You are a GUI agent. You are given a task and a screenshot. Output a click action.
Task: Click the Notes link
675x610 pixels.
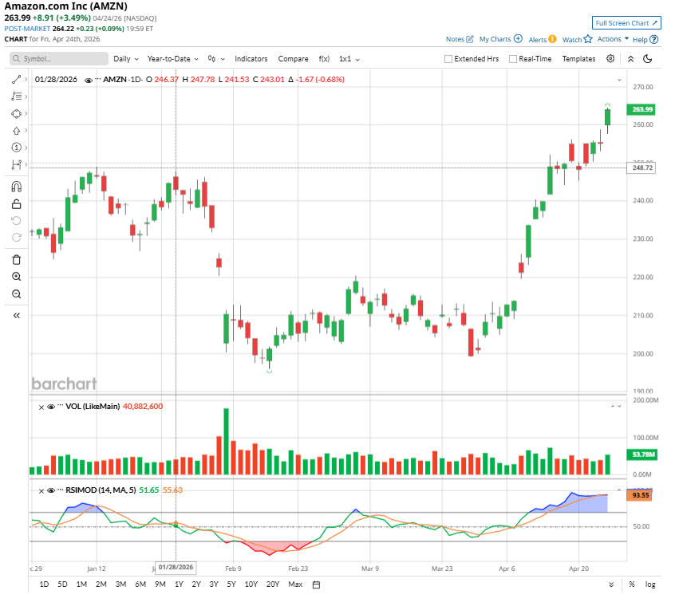(x=455, y=39)
